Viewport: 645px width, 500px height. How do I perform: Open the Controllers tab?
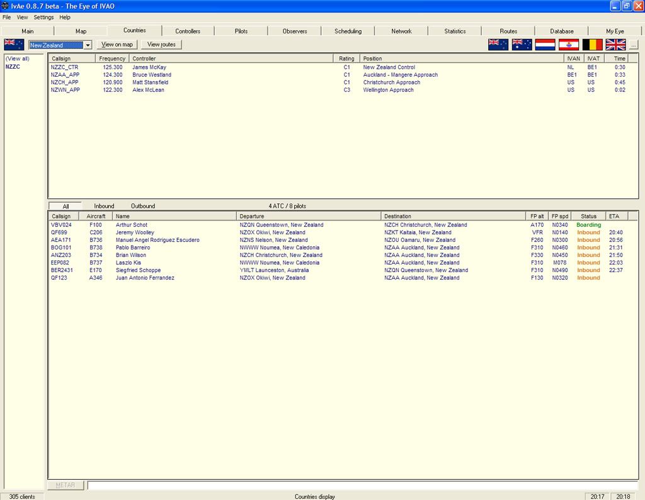point(188,31)
